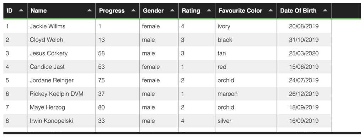
Task: Click the sort arrow in Progress column
Action: point(133,10)
